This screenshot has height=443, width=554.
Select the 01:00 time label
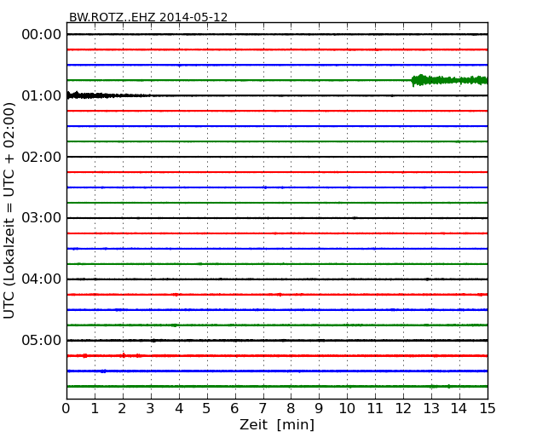(x=42, y=95)
